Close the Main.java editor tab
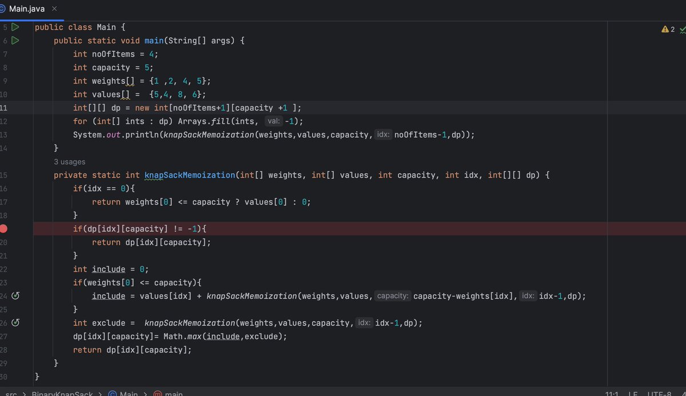The height and width of the screenshot is (396, 686). (54, 9)
